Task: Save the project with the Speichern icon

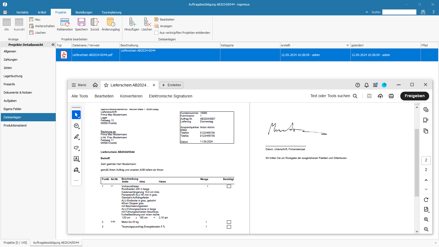Action: (81, 22)
